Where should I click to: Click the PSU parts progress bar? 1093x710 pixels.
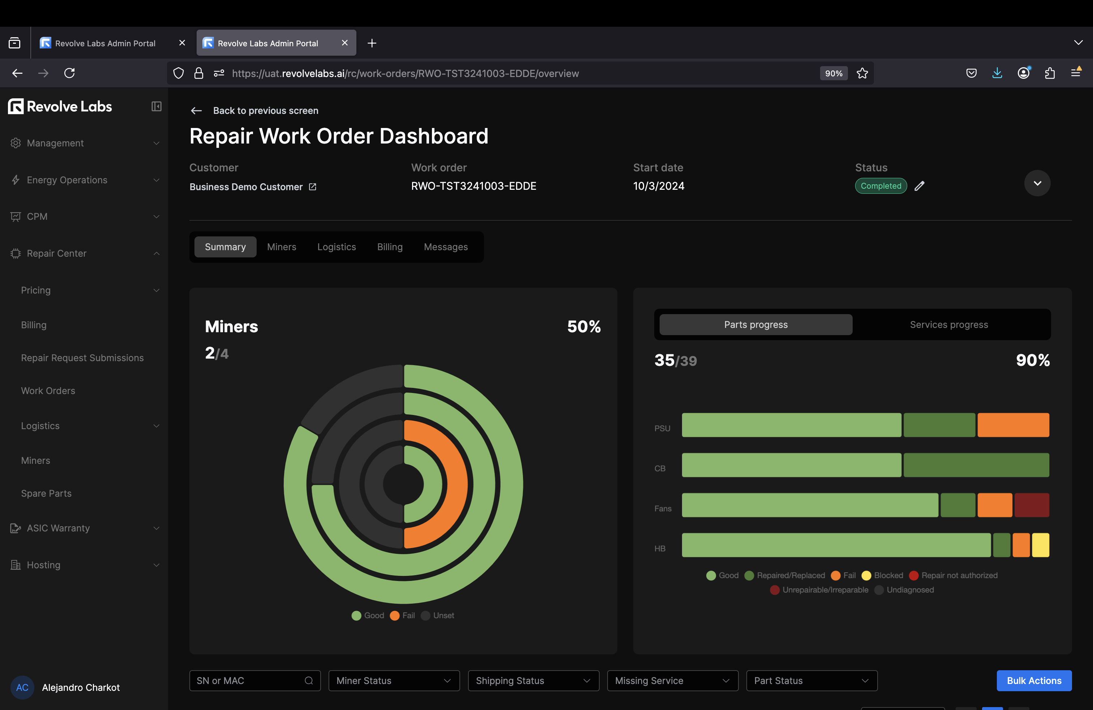tap(792, 425)
